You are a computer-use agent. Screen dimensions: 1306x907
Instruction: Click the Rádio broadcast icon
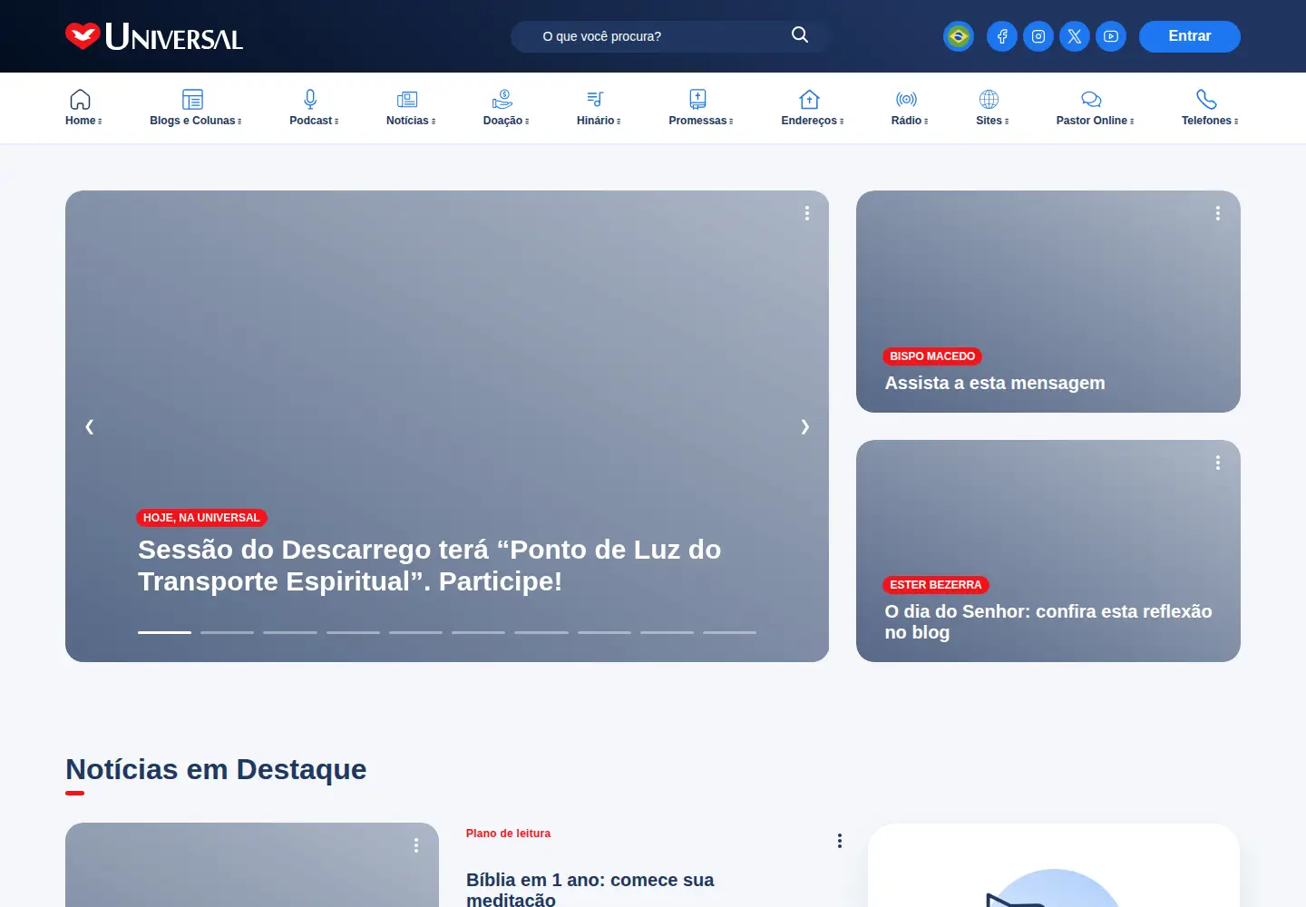(906, 99)
